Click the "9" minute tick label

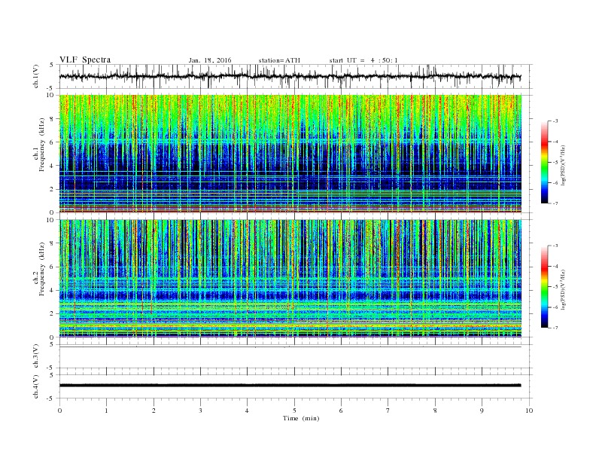[482, 411]
